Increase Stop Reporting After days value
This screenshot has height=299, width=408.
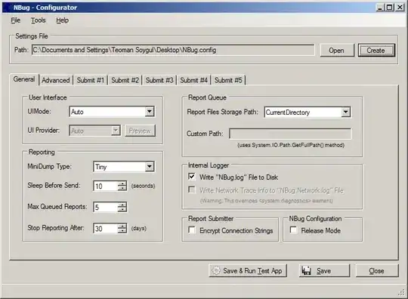click(x=122, y=226)
